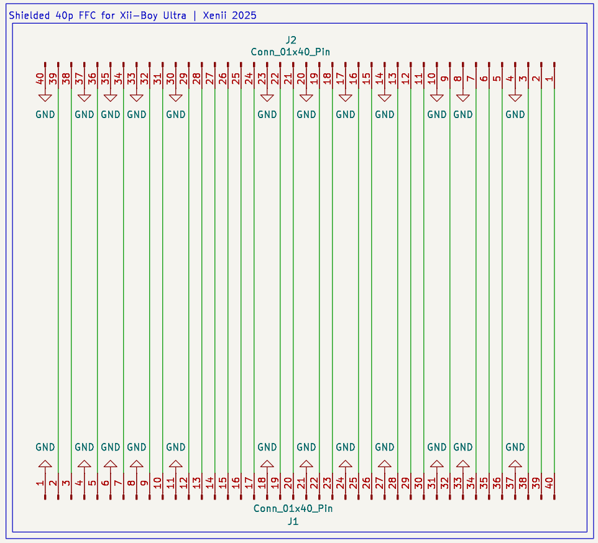The width and height of the screenshot is (598, 543).
Task: Select wire from J2 pin 5 to J1 pin 36
Action: [502, 281]
